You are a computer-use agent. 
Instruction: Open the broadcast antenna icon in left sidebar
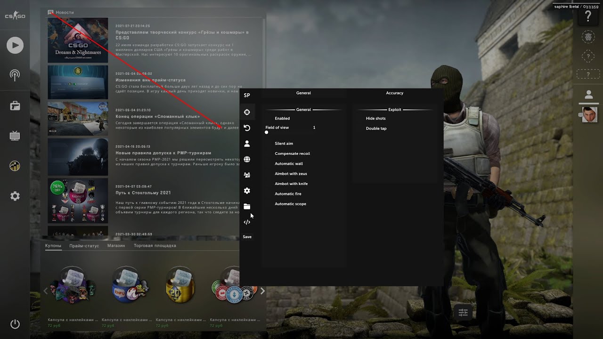click(x=15, y=75)
